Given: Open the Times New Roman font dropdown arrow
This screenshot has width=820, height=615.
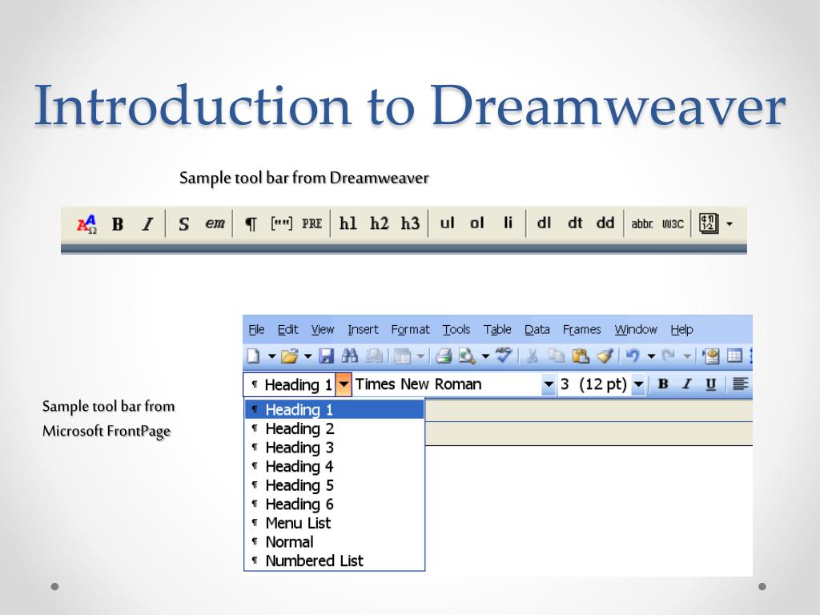Looking at the screenshot, I should (548, 385).
